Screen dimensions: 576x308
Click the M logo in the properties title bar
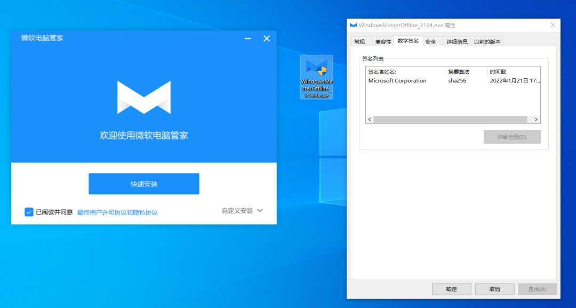tap(354, 26)
